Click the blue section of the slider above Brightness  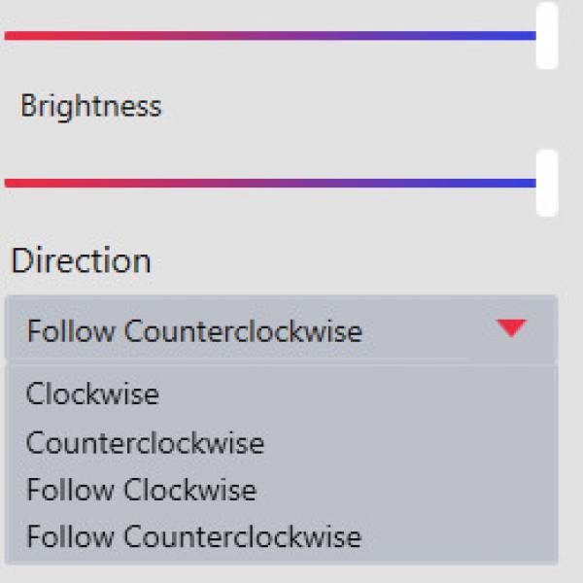pyautogui.click(x=466, y=36)
